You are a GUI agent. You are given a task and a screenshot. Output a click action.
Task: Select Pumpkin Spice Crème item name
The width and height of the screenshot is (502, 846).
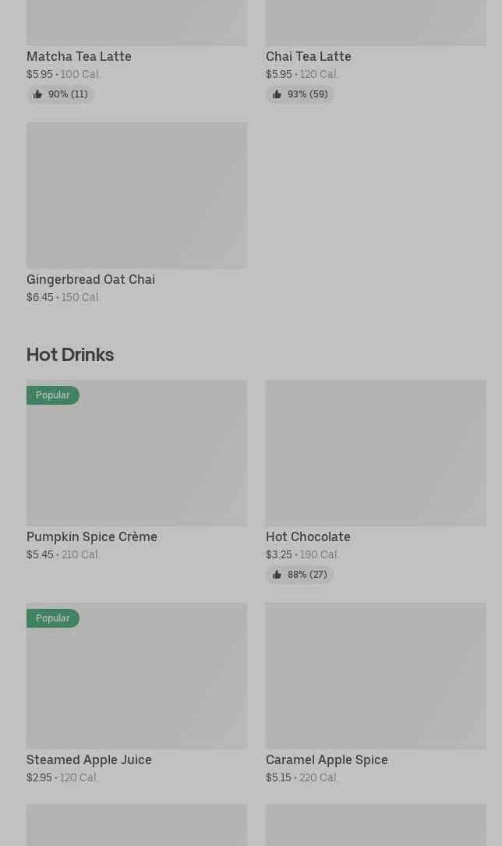pos(92,537)
